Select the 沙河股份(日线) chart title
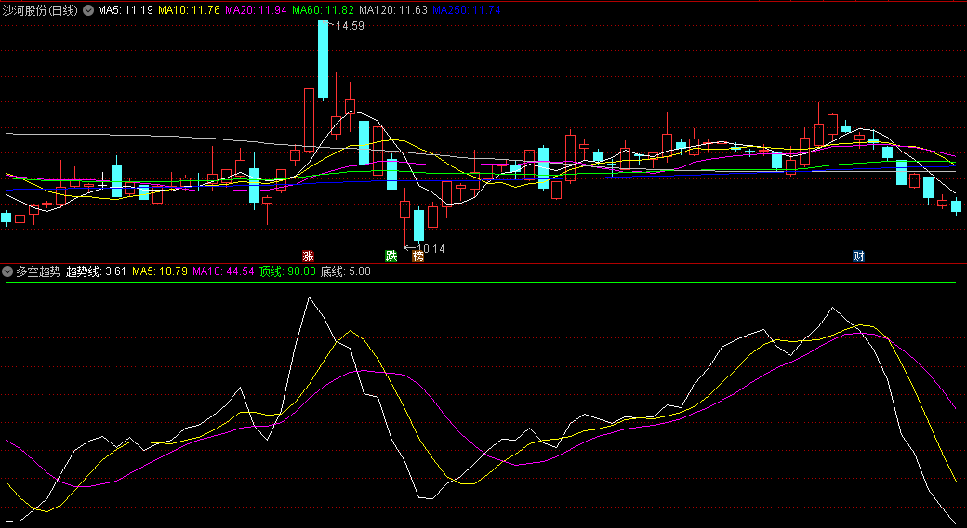This screenshot has height=528, width=967. (41, 10)
